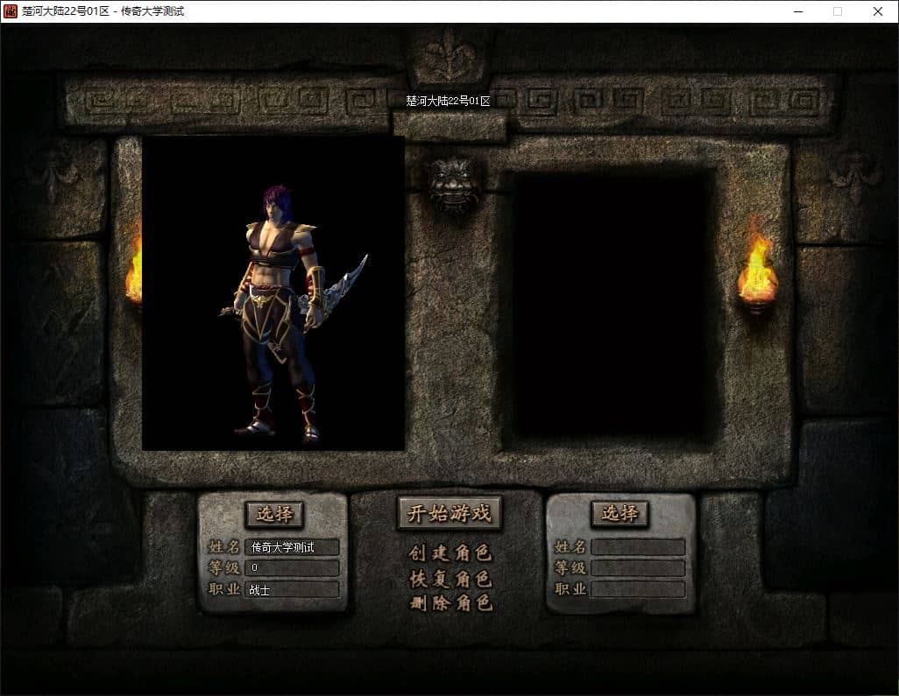Minimize the game window
Viewport: 899px width, 696px height.
tap(798, 11)
